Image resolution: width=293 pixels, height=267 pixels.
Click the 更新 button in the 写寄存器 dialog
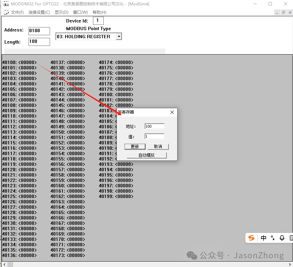click(135, 146)
